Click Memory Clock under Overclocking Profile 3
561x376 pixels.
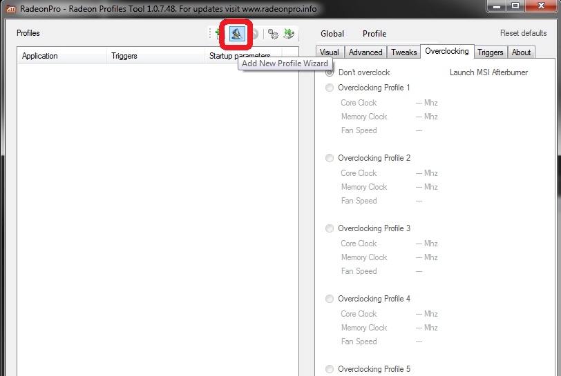click(x=364, y=257)
